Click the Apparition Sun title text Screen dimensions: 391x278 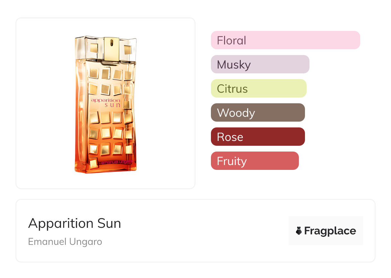click(74, 223)
